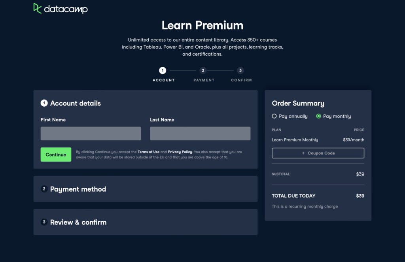This screenshot has height=262, width=405.
Task: Select the Pay annually option
Action: pyautogui.click(x=274, y=116)
